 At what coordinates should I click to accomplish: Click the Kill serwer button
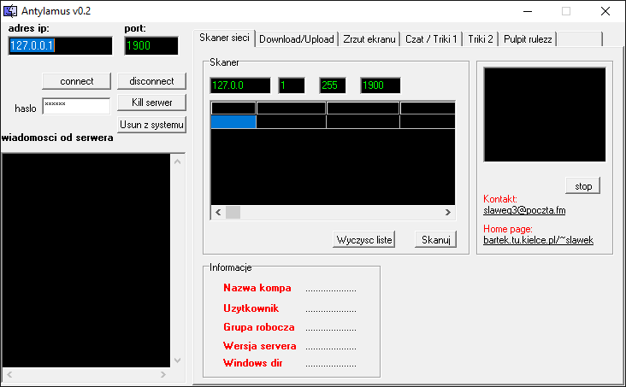[152, 103]
